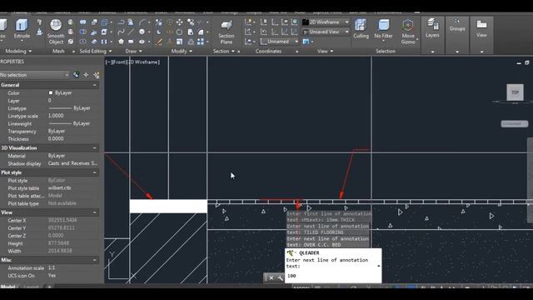This screenshot has height=300, width=533.
Task: Click the UCS icon On Yes value
Action: [x=52, y=276]
